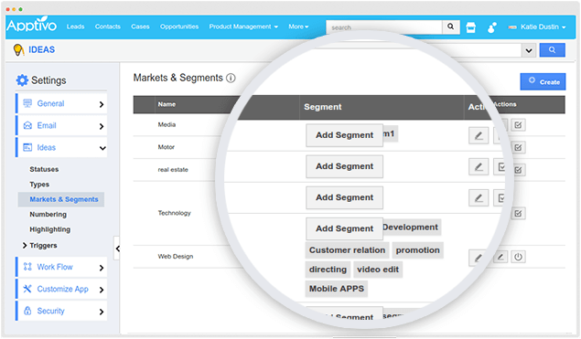Select Highlighting under Ideas settings

[49, 229]
